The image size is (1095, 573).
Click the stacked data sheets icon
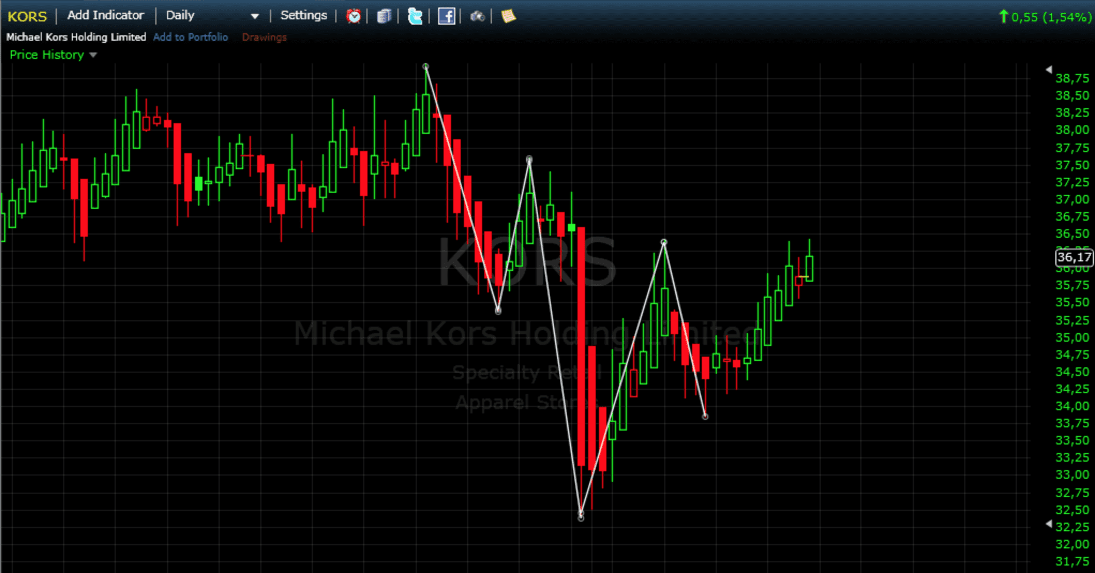(x=384, y=16)
